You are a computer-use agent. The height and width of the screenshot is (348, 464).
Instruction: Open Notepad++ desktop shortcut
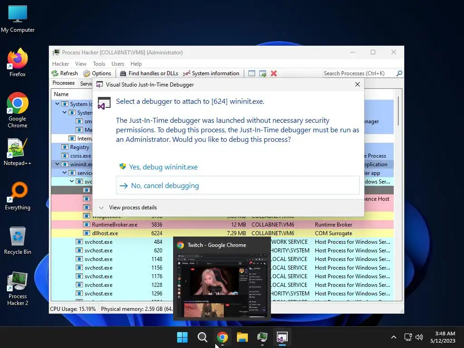click(x=18, y=152)
